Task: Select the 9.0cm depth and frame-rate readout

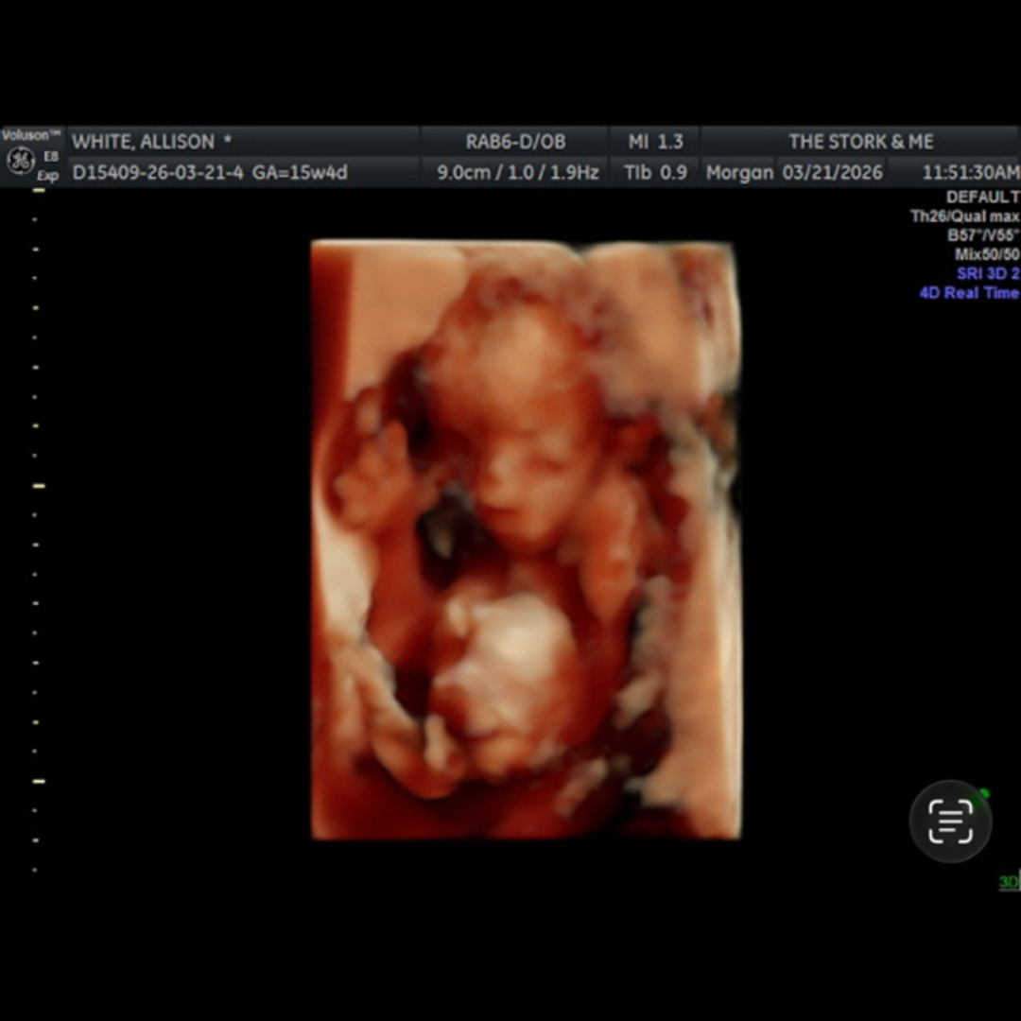Action: pos(517,172)
